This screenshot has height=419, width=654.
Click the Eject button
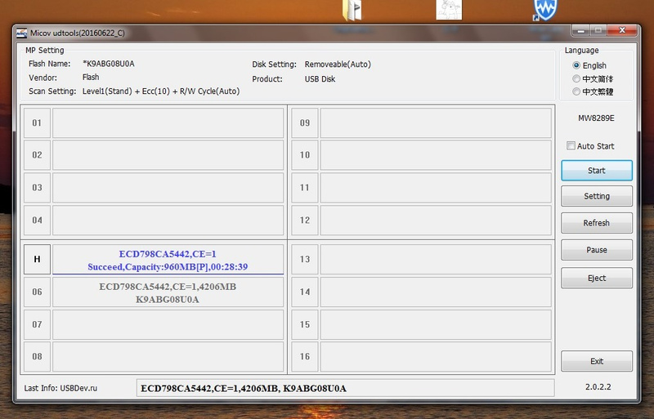(597, 278)
